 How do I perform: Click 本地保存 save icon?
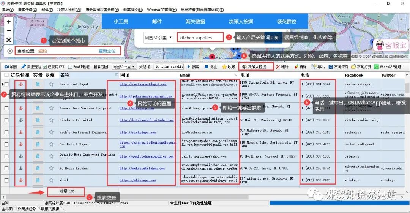tap(331, 67)
